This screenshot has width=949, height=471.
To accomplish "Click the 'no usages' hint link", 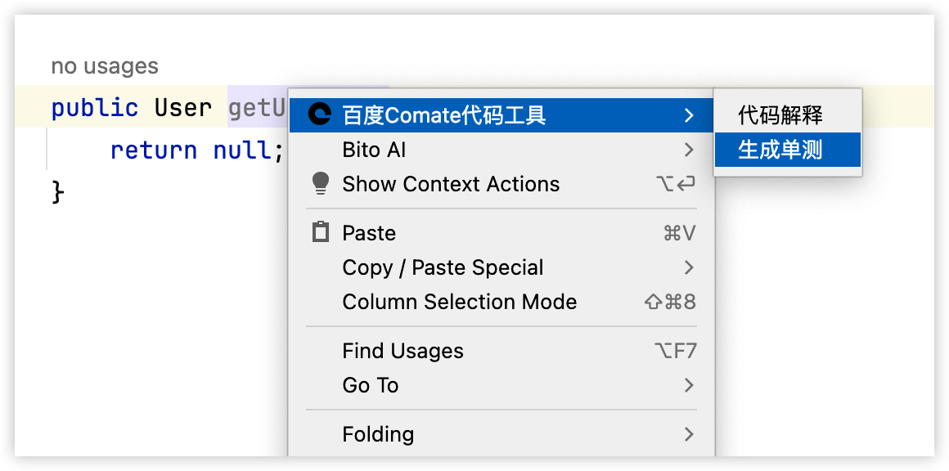I will click(105, 66).
